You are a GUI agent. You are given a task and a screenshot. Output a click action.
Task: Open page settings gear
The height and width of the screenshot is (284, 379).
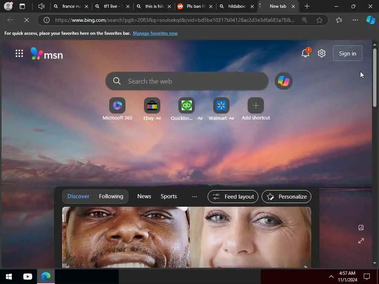322,53
